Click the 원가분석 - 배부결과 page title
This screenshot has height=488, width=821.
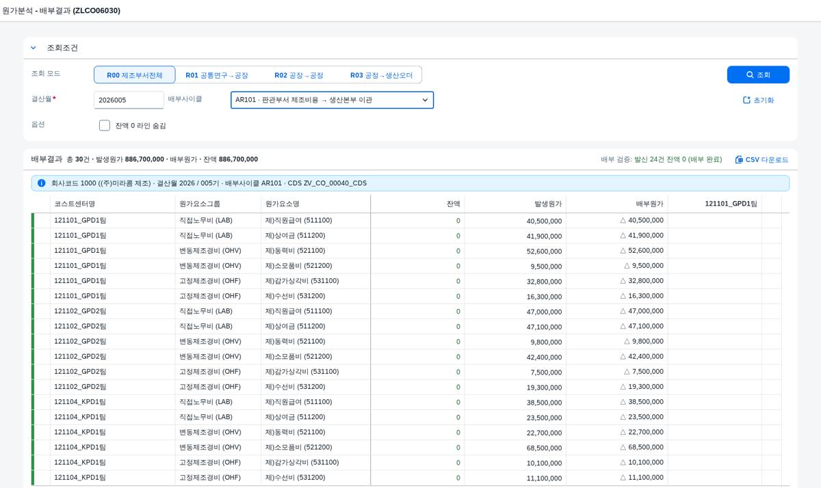tap(62, 10)
